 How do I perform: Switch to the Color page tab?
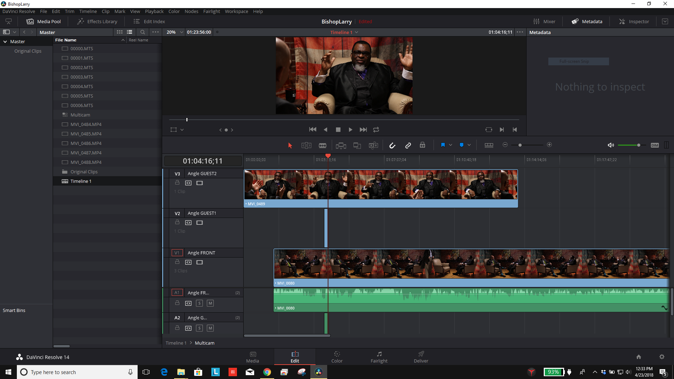[337, 357]
